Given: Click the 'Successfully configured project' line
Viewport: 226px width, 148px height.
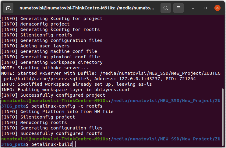Looking at the screenshot, I should click(53, 95).
